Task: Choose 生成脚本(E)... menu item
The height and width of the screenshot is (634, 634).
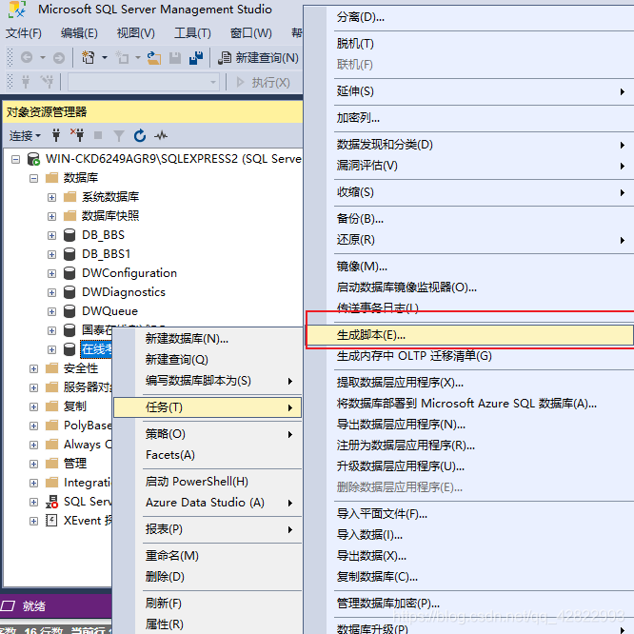Action: pos(469,335)
